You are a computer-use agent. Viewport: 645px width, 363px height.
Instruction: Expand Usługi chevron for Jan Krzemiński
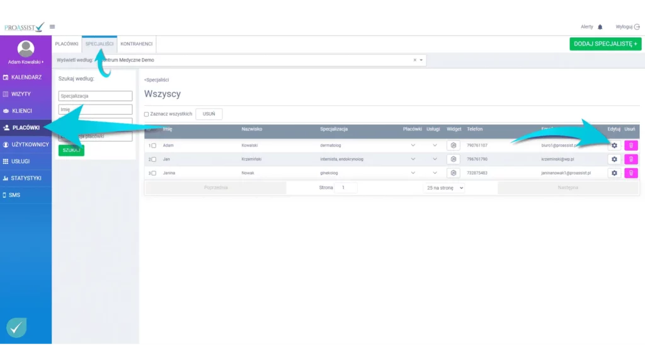(x=435, y=159)
